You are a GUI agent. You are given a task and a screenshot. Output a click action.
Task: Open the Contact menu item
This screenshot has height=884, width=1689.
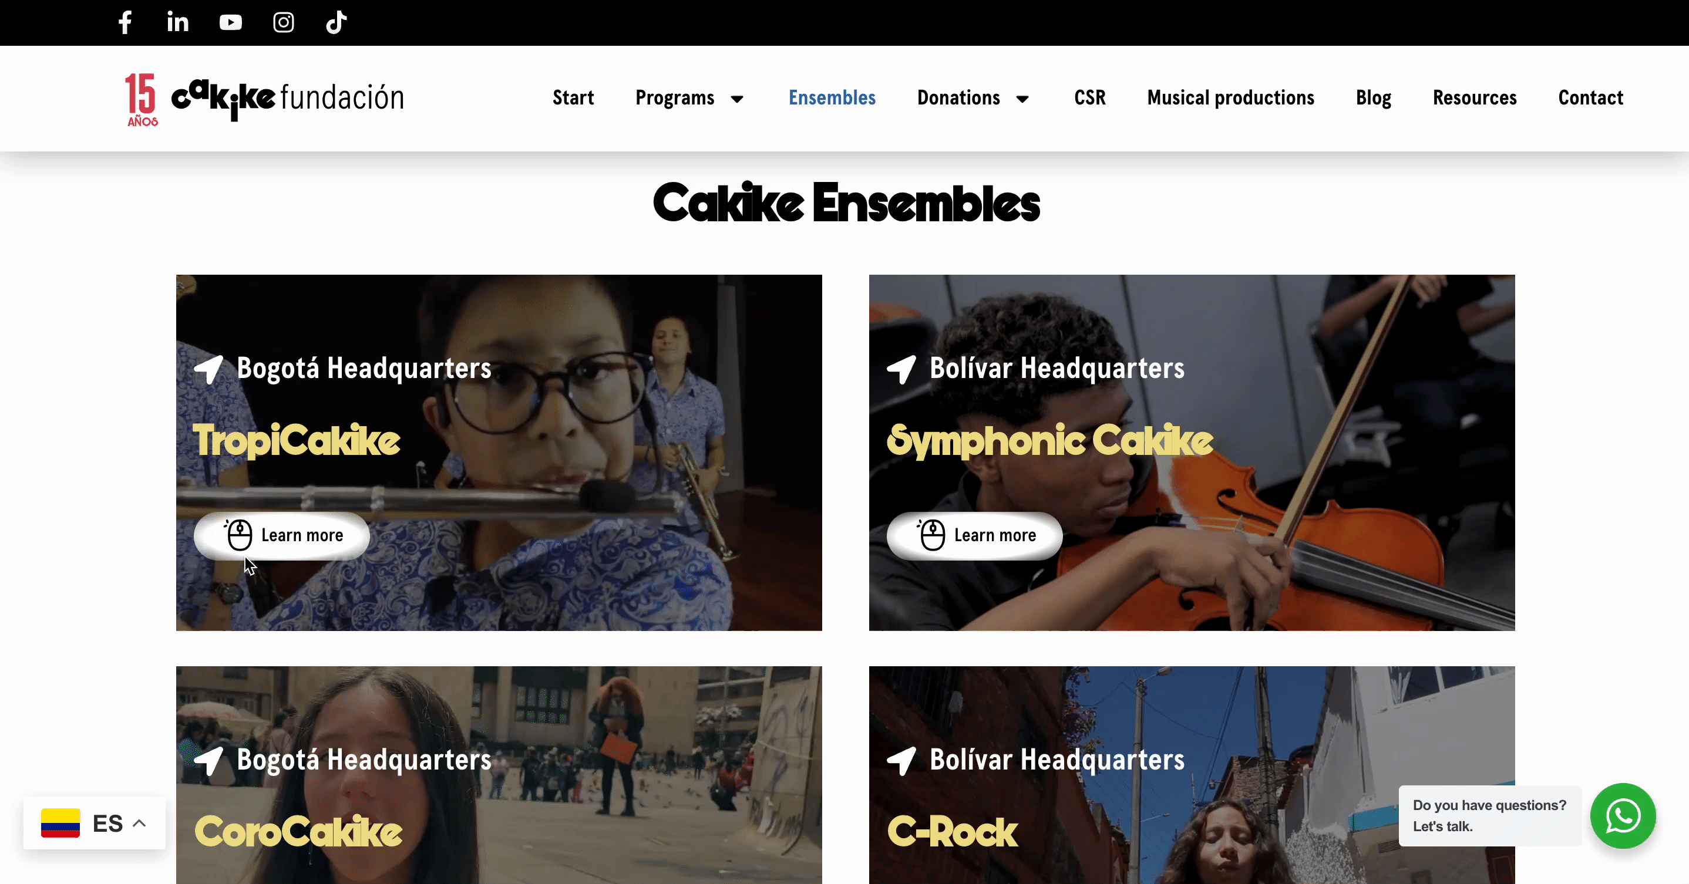coord(1591,97)
